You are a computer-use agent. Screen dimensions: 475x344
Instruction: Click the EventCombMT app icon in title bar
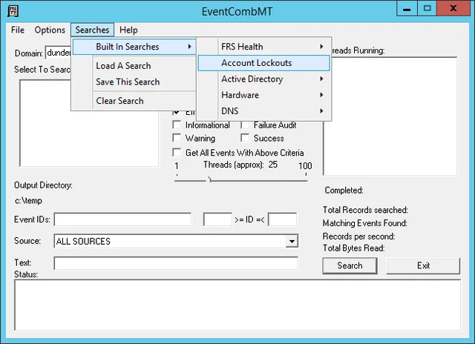click(x=13, y=11)
